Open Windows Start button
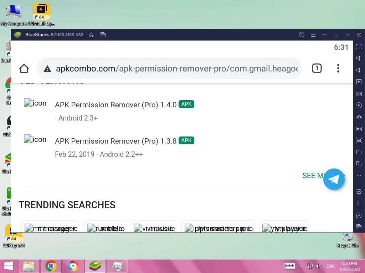 click(9, 266)
